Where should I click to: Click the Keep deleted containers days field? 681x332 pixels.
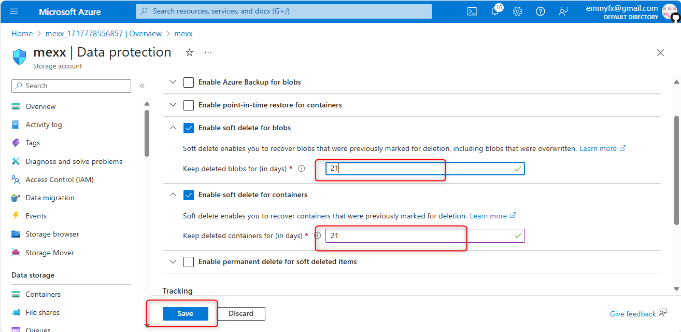point(420,236)
